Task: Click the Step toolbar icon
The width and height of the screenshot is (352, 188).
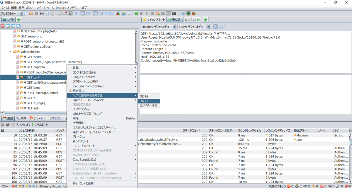Action: pyautogui.click(x=141, y=13)
